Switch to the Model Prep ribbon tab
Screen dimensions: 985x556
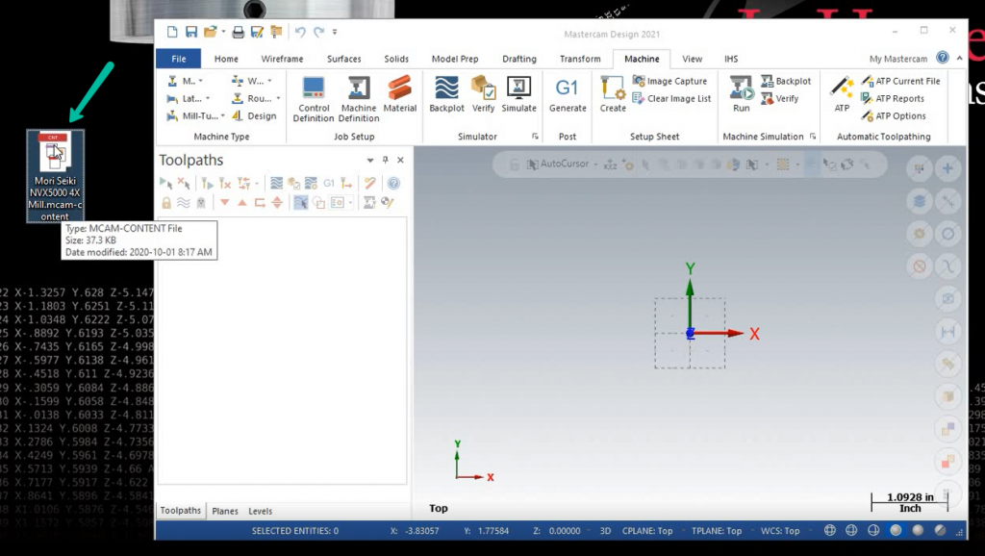(x=455, y=59)
